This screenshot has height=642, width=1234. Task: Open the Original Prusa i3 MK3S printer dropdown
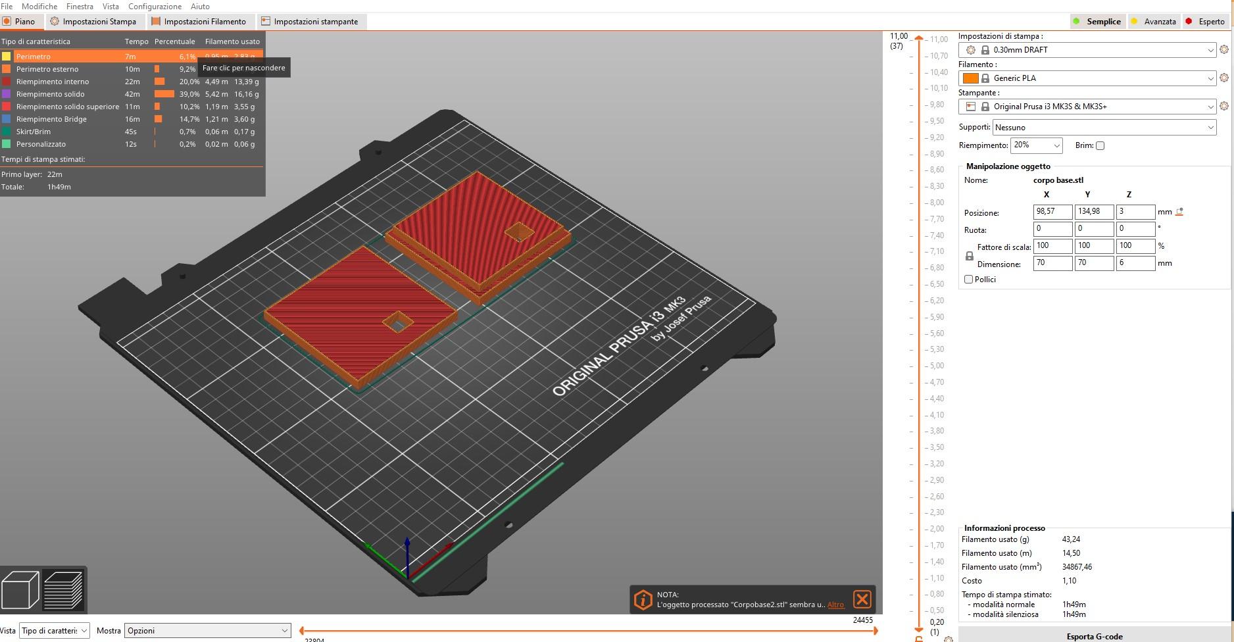(1087, 107)
